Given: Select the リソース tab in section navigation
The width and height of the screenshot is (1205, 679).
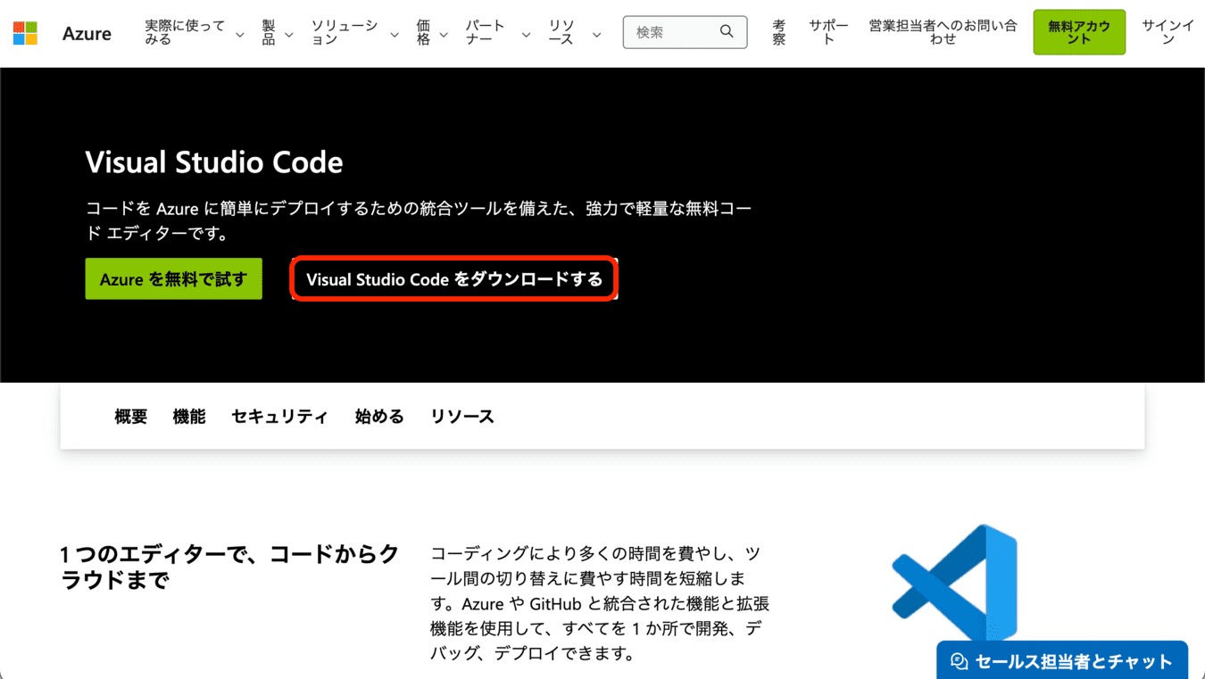Looking at the screenshot, I should 462,417.
